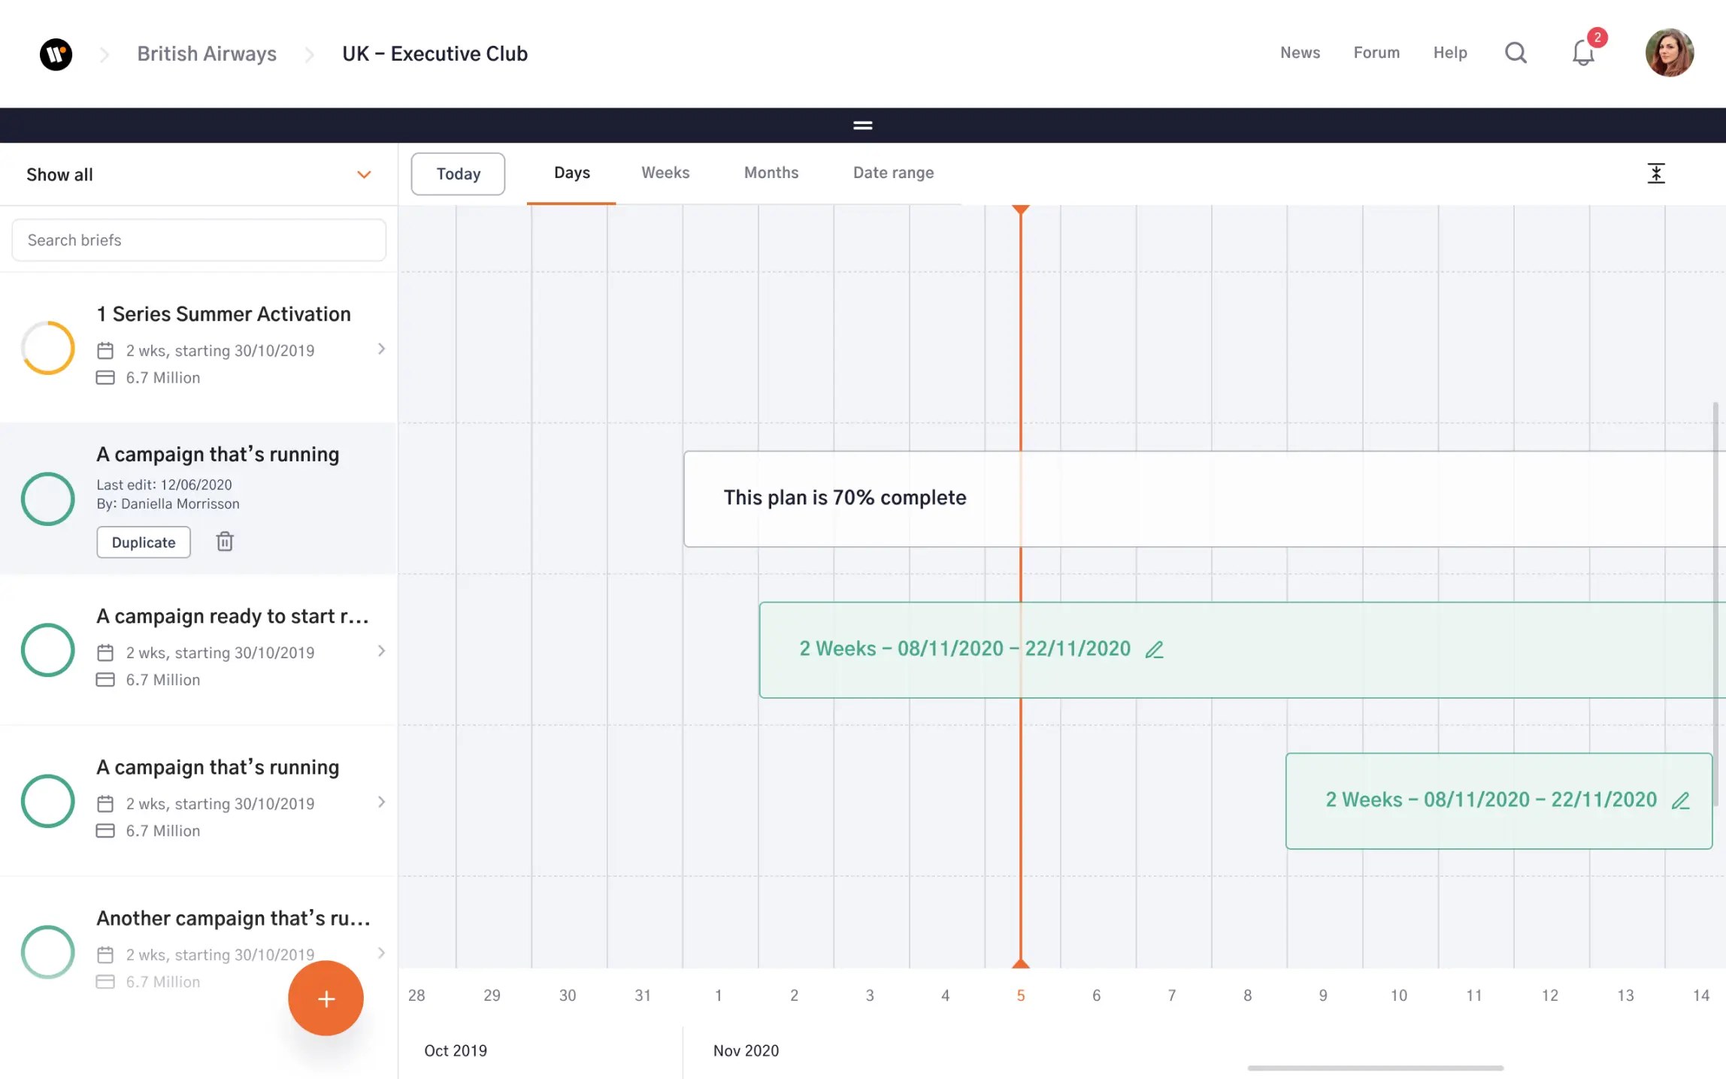Click the Today button
1726x1079 pixels.
(458, 174)
